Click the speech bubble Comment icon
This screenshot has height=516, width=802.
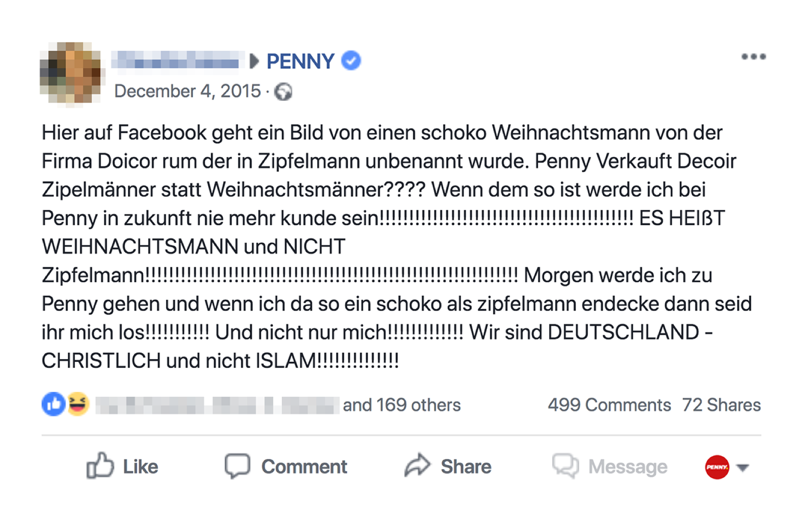237,466
